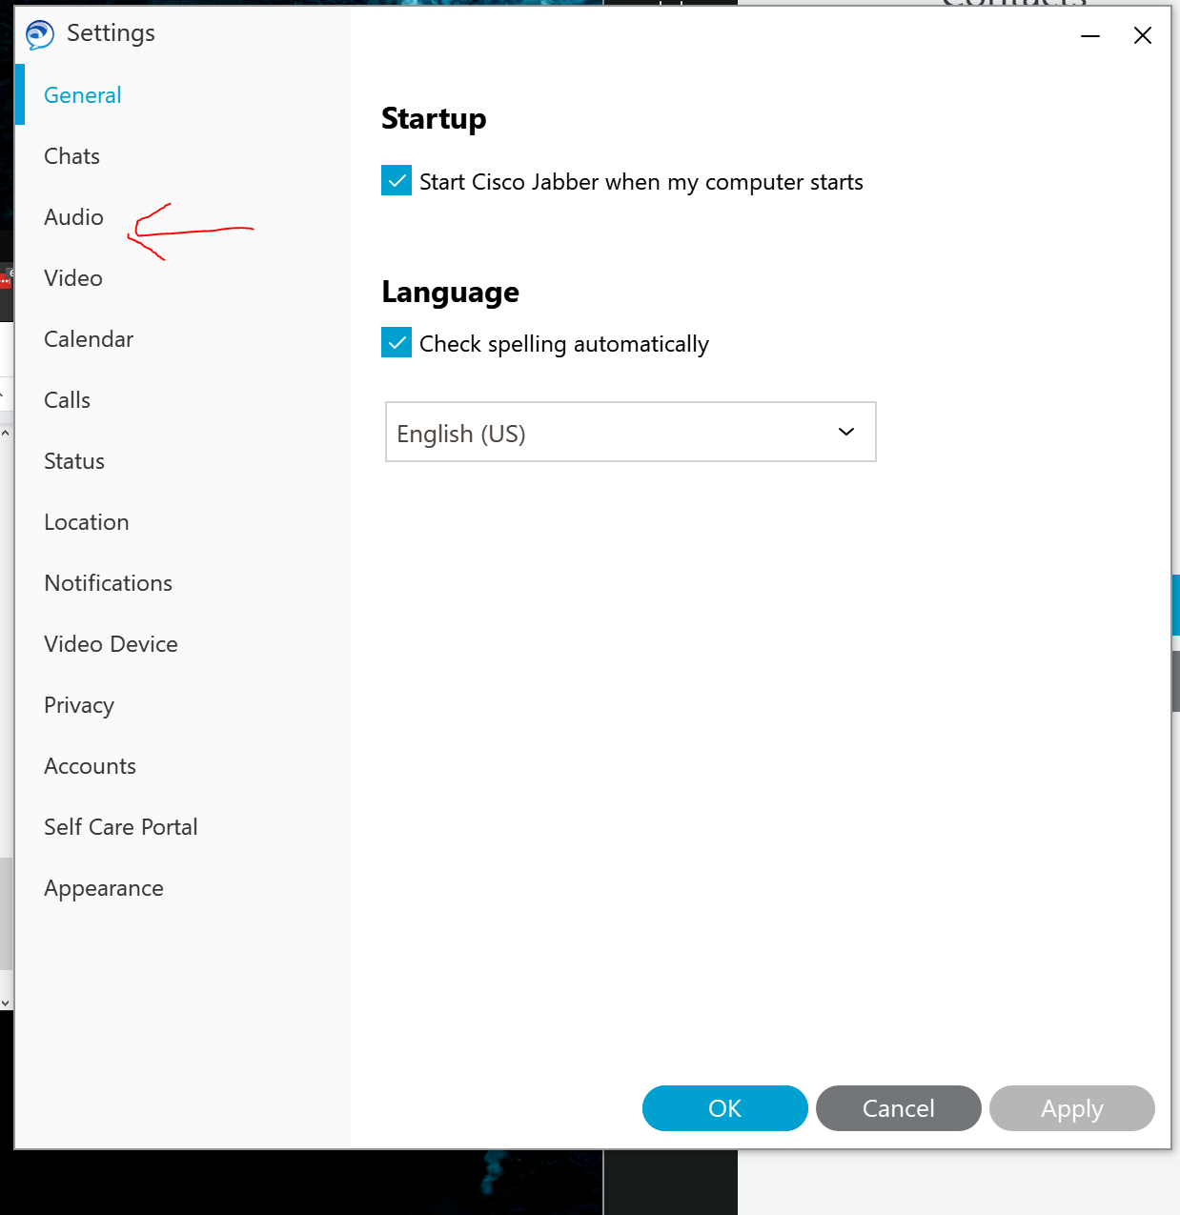This screenshot has height=1215, width=1180.
Task: Toggle Check spelling automatically checkbox
Action: coord(397,342)
